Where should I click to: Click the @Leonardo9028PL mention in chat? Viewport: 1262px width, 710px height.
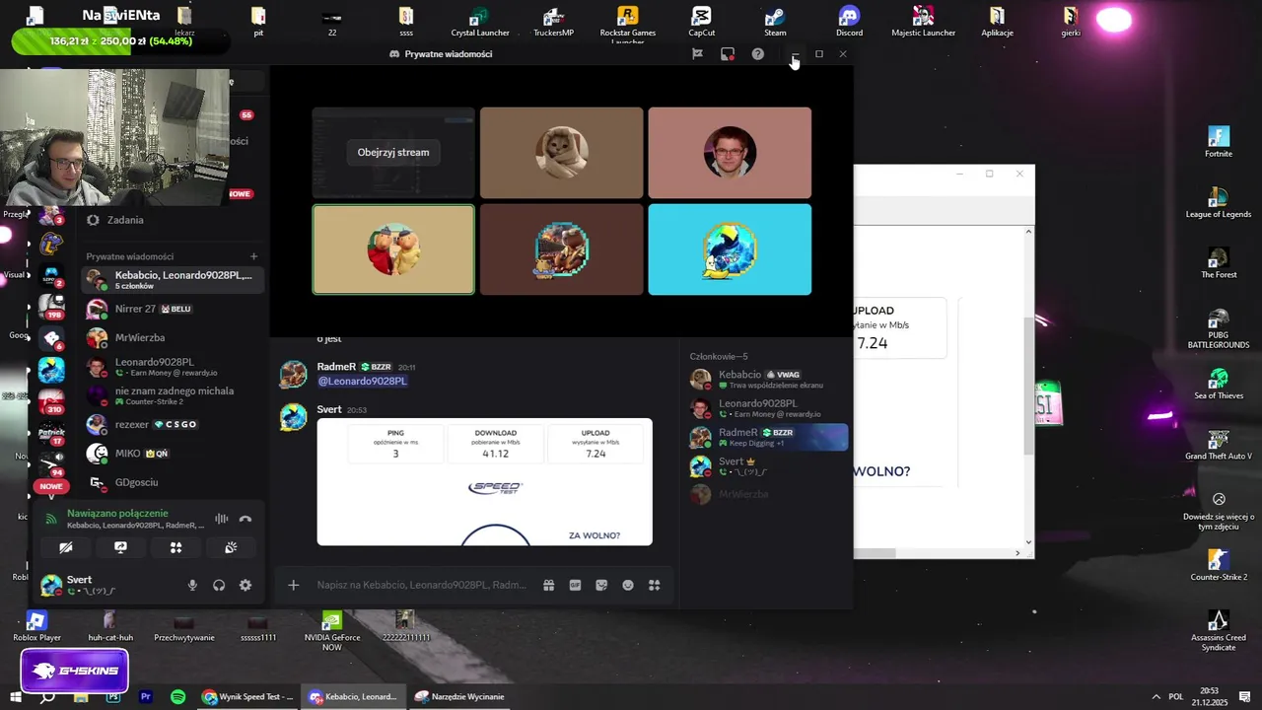click(362, 381)
